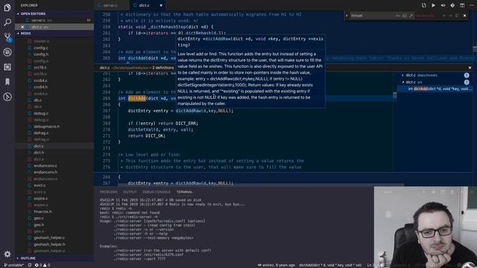
Task: Click the peek view vertical scrollbar
Action: point(395,96)
